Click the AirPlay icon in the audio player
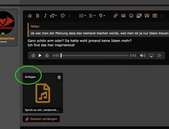The width and height of the screenshot is (169, 129). 151,55
